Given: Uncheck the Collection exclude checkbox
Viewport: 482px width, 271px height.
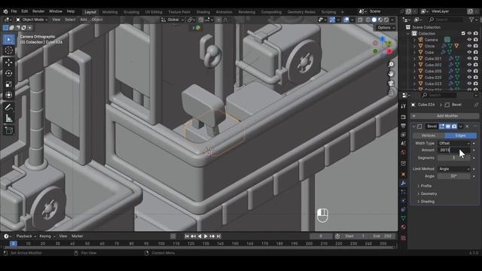Looking at the screenshot, I should click(463, 33).
